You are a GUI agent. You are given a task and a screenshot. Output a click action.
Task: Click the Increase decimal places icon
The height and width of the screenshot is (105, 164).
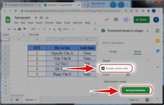click(60, 29)
